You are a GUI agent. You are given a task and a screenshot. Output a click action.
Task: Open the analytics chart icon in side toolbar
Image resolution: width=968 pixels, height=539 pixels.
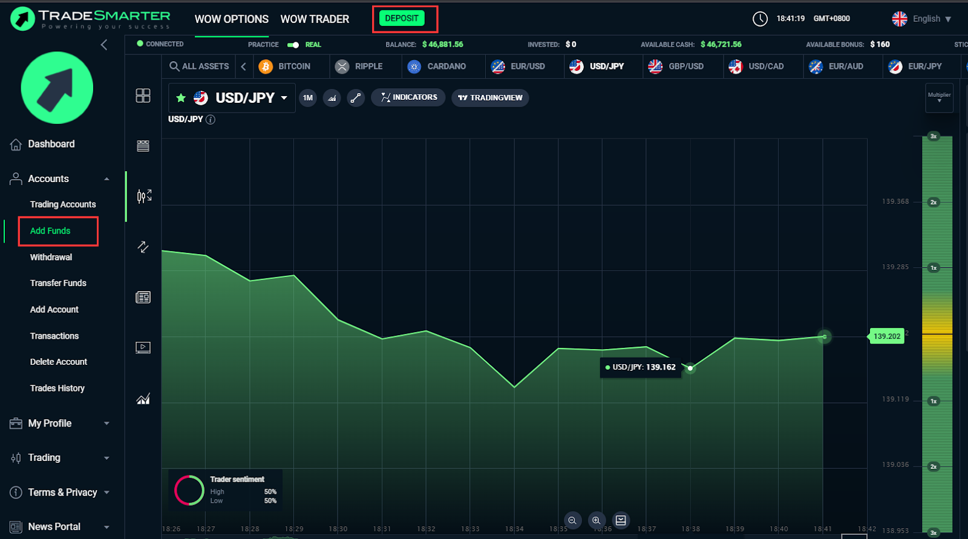tap(143, 399)
